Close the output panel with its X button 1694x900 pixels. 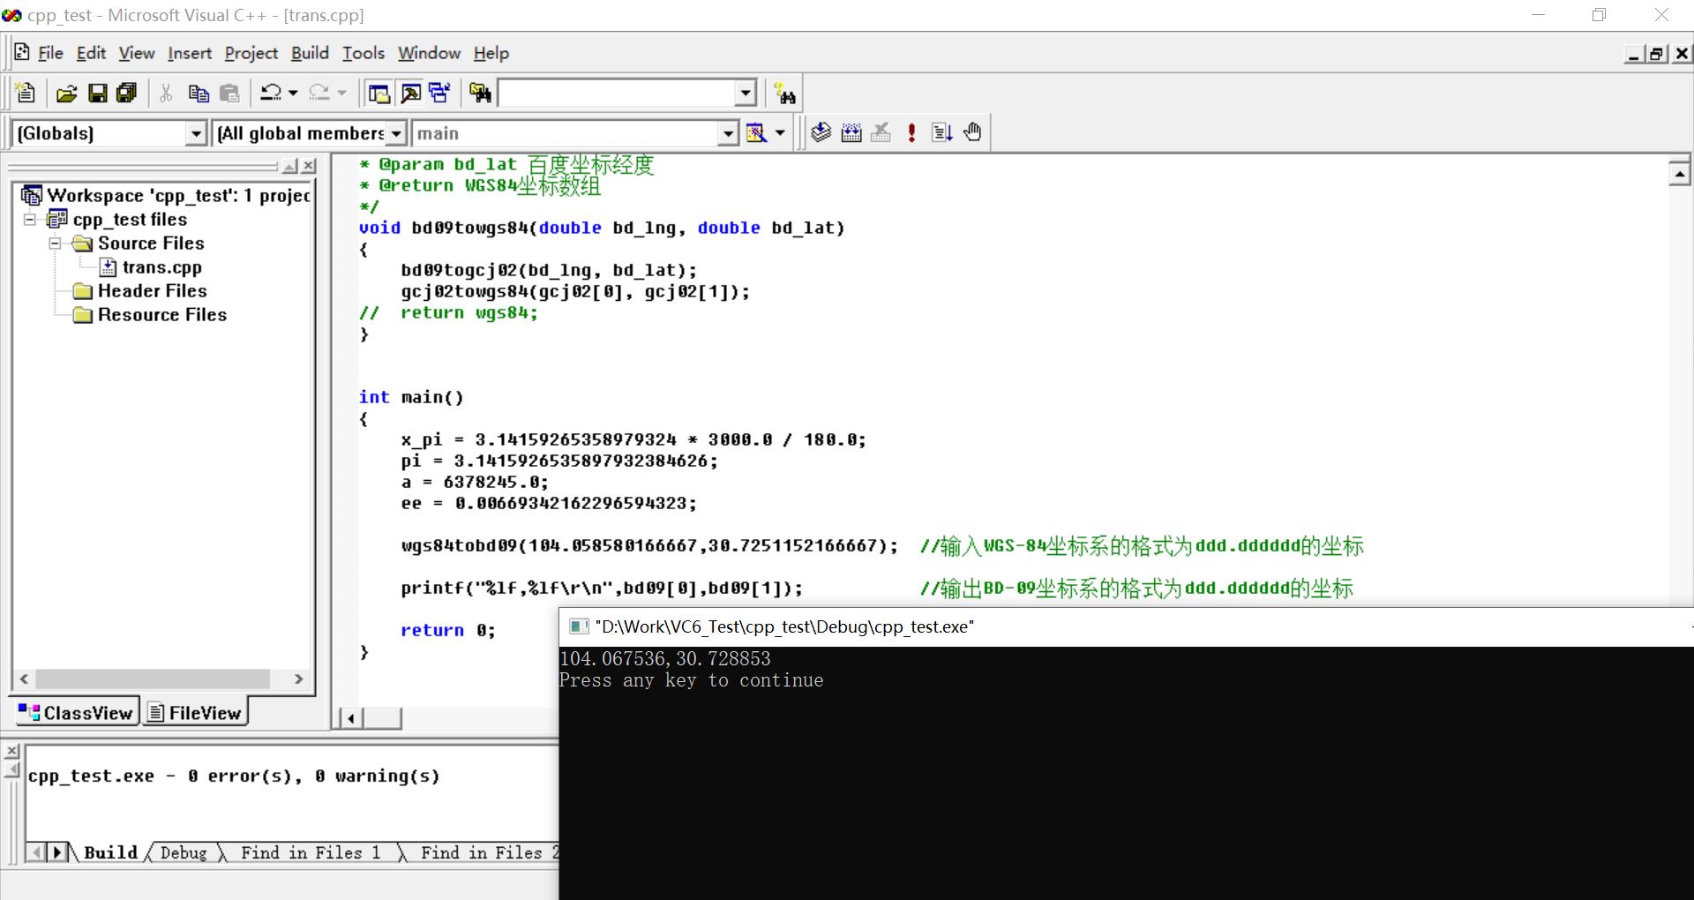click(x=11, y=752)
